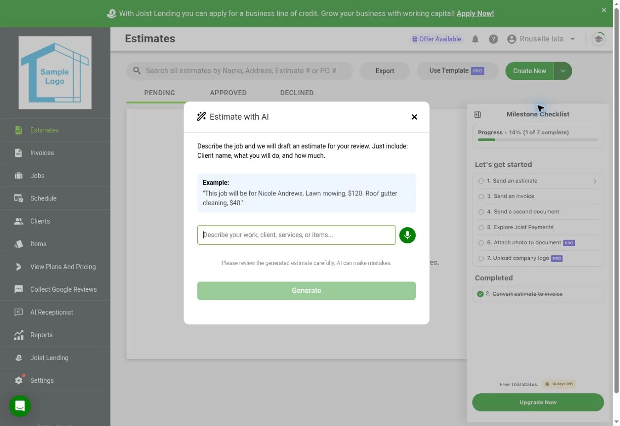The image size is (620, 426).
Task: Click the Items tag icon
Action: click(x=18, y=244)
